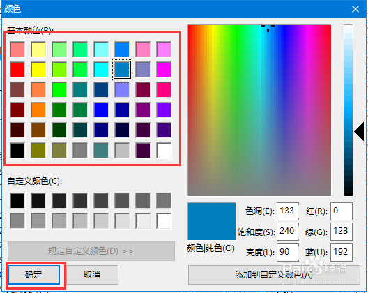This screenshot has height=293, width=368.
Task: Click the 蓝(U) value field
Action: pyautogui.click(x=342, y=252)
